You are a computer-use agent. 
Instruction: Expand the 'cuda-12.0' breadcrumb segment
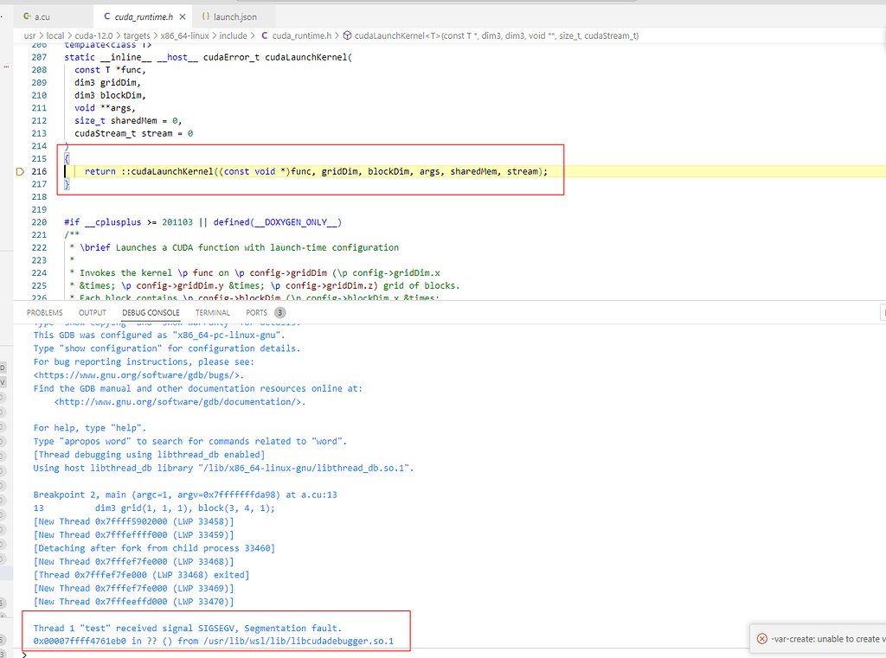tap(93, 35)
